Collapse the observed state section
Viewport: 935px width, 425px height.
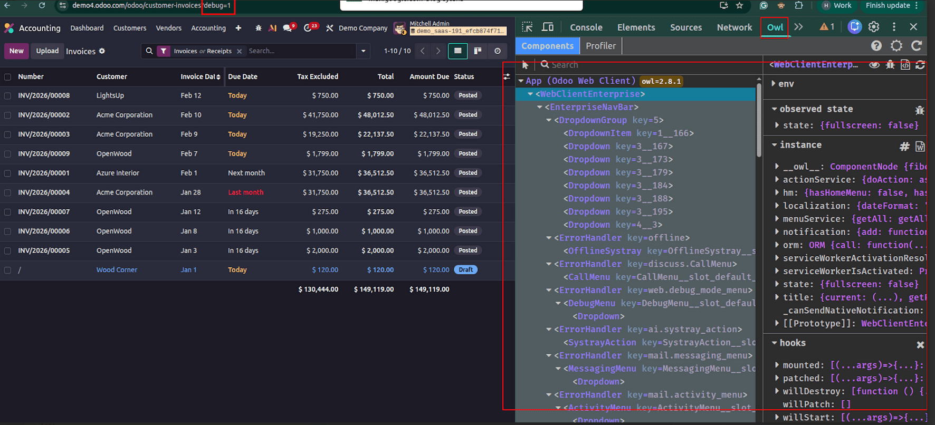774,109
